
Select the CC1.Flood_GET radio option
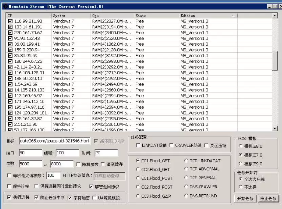click(x=138, y=161)
